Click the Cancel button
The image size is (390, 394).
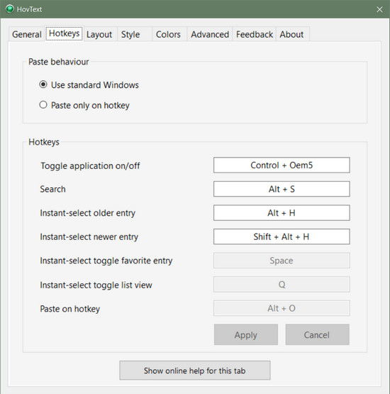(x=317, y=334)
